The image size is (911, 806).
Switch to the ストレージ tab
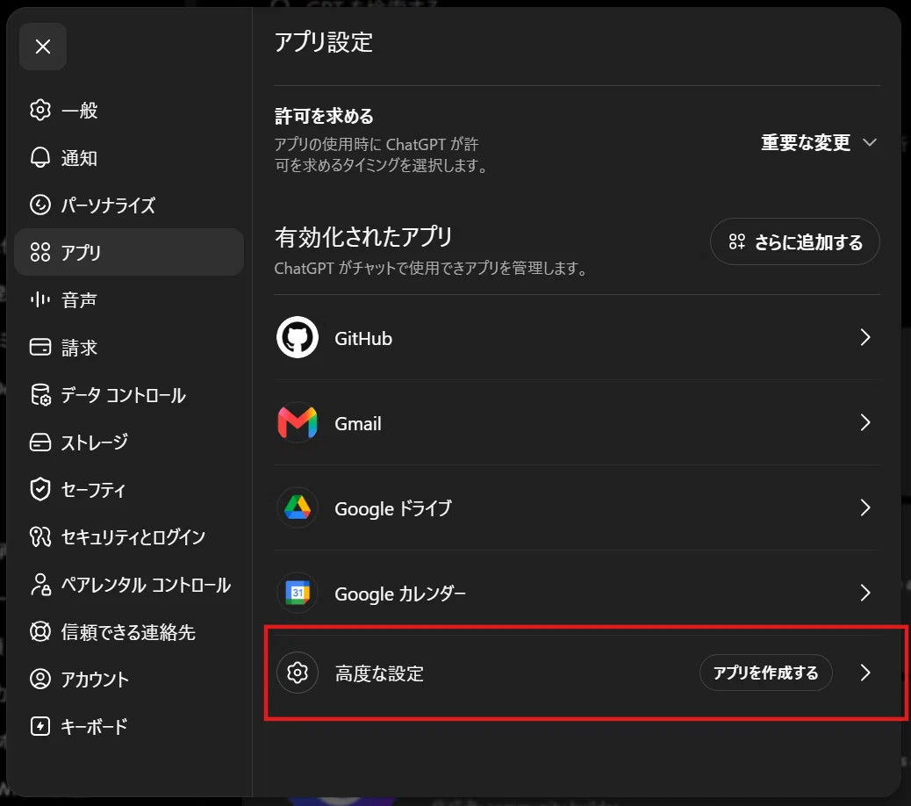pos(129,443)
